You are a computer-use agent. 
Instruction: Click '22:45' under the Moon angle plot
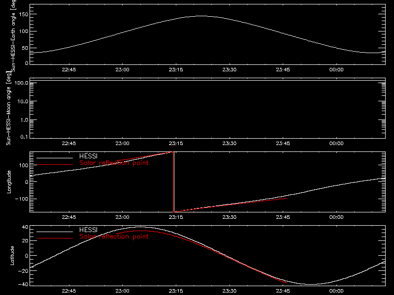tap(69, 144)
